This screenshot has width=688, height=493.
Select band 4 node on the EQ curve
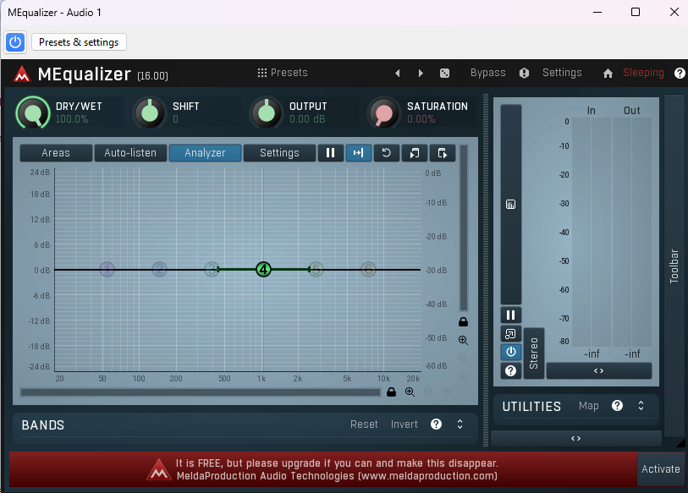pyautogui.click(x=263, y=269)
